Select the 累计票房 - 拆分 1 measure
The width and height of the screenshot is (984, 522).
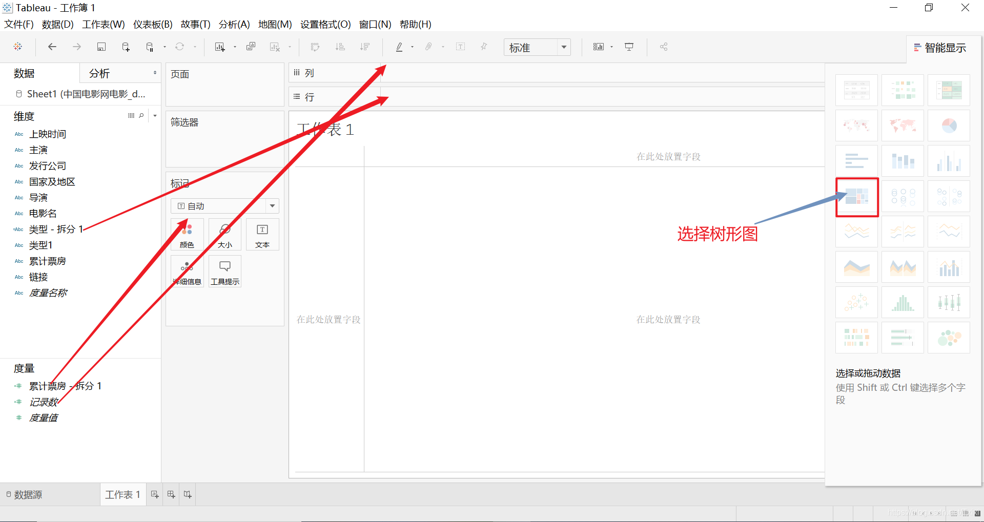[66, 386]
